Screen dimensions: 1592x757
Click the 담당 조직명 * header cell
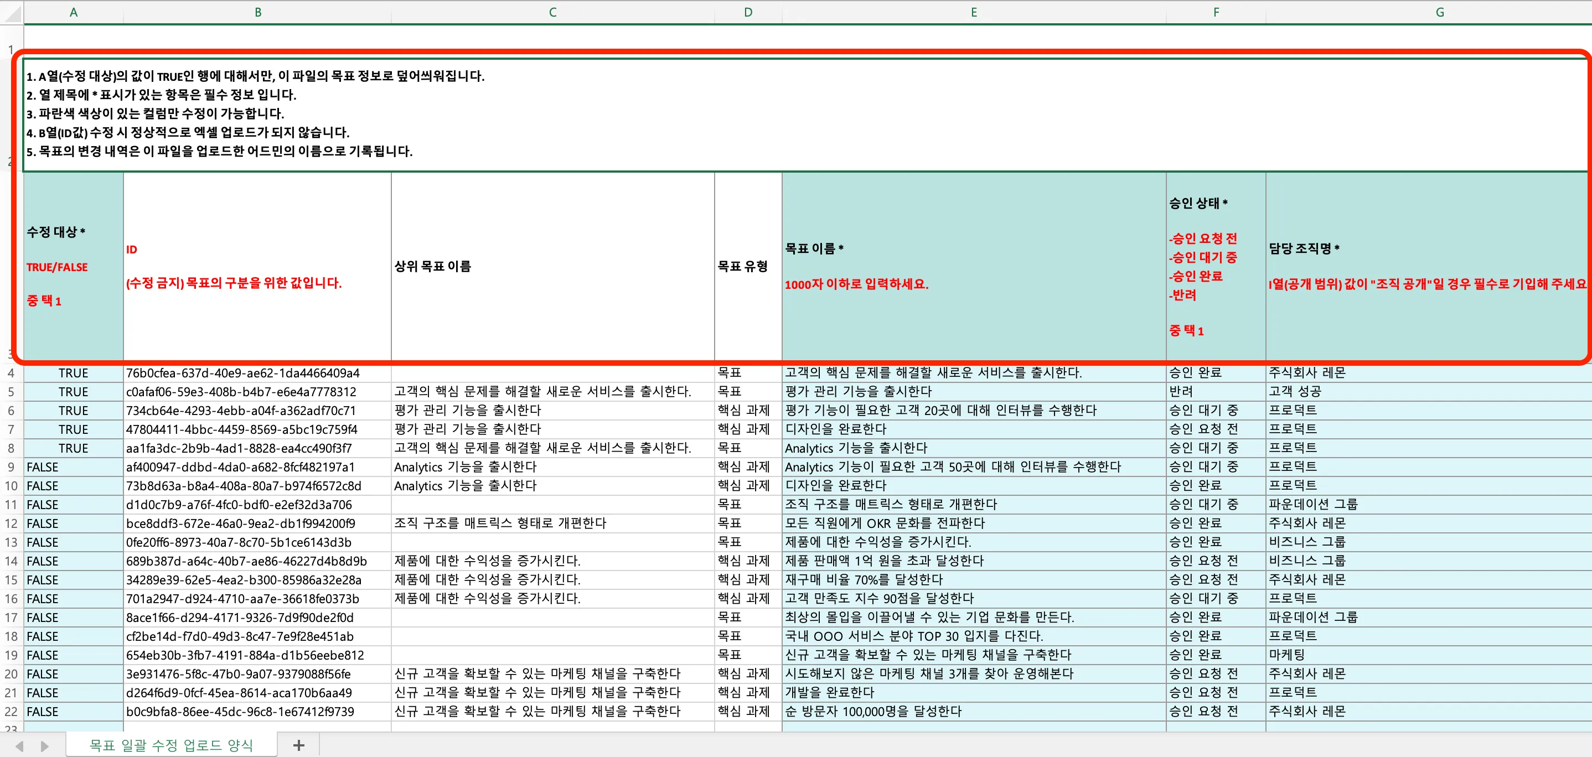[1429, 266]
